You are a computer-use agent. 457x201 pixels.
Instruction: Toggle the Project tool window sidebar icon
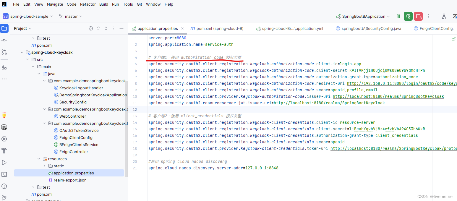click(x=4, y=28)
